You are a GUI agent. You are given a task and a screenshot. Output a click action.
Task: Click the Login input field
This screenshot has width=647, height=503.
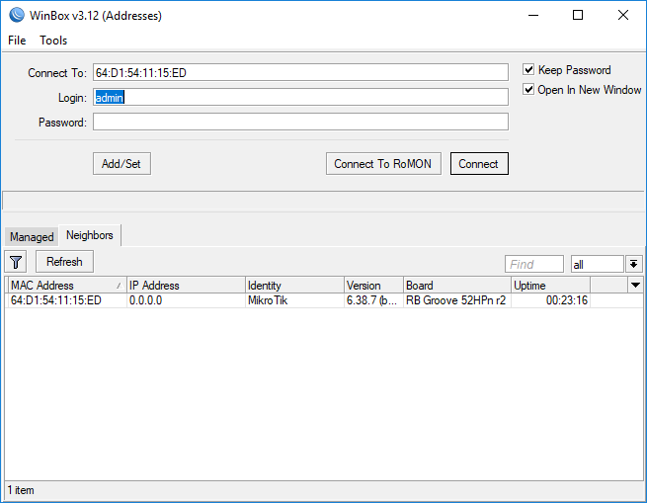(300, 98)
